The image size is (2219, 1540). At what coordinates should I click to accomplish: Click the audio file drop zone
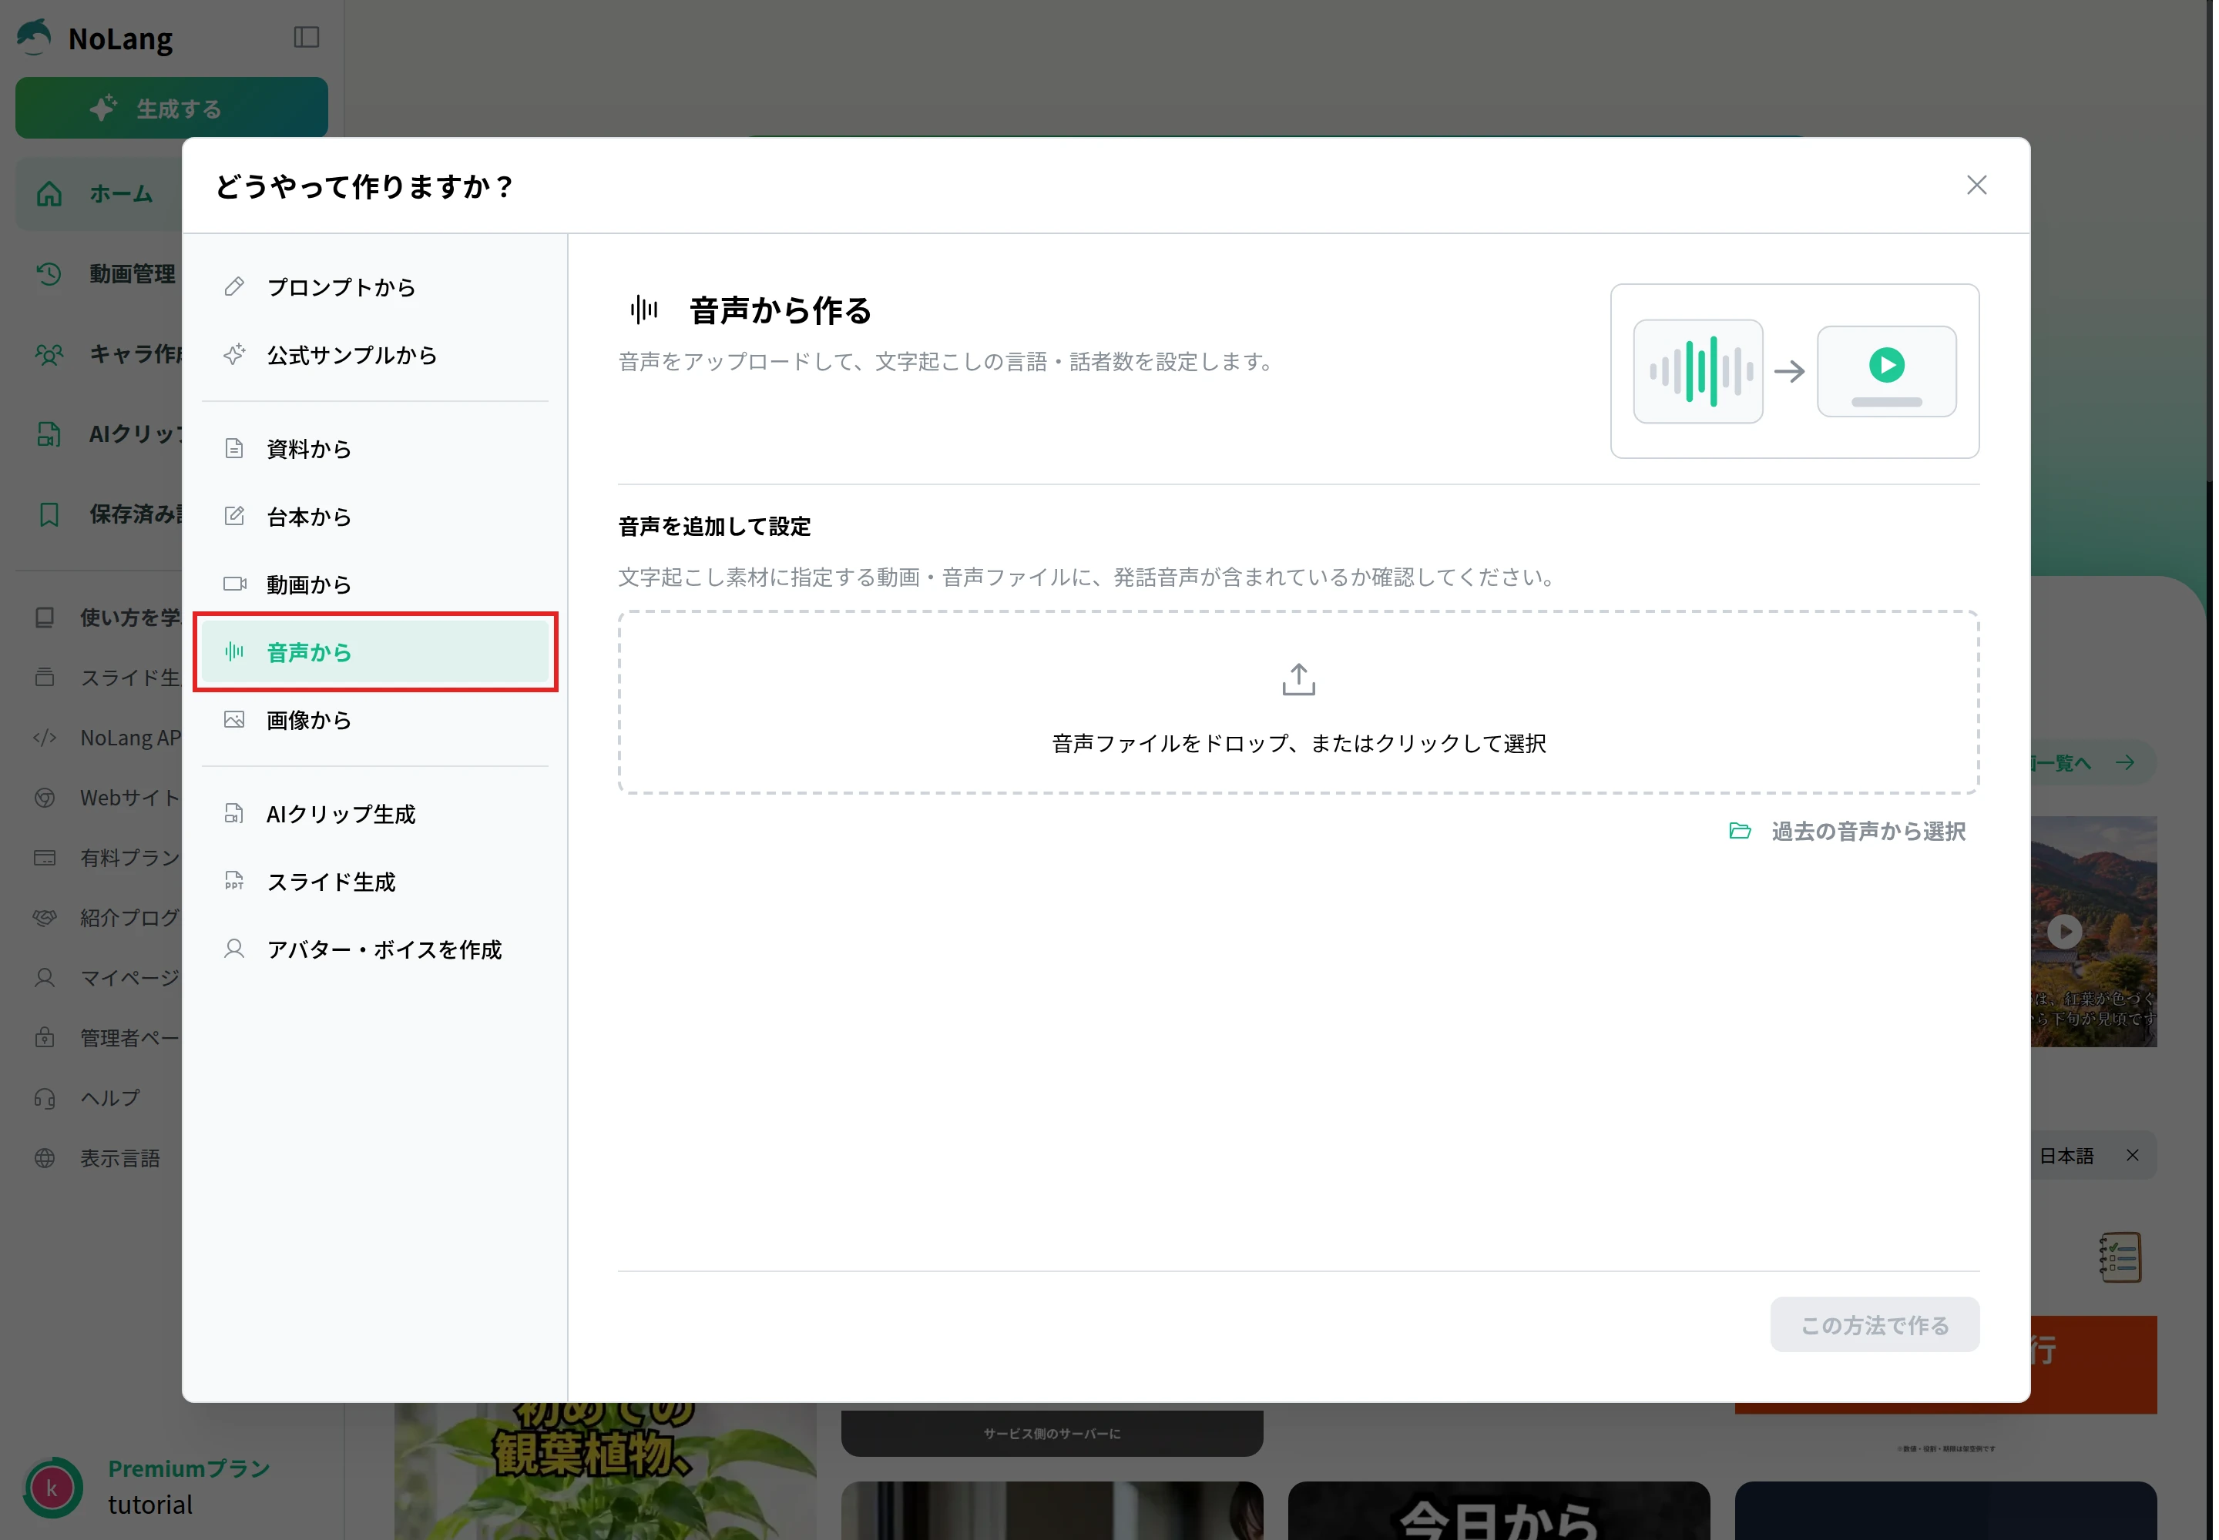(1297, 701)
